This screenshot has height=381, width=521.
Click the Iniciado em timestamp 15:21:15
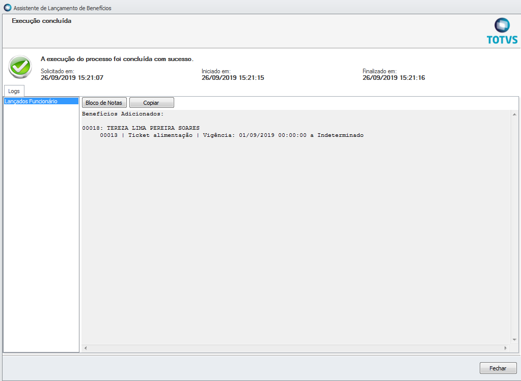pyautogui.click(x=233, y=78)
